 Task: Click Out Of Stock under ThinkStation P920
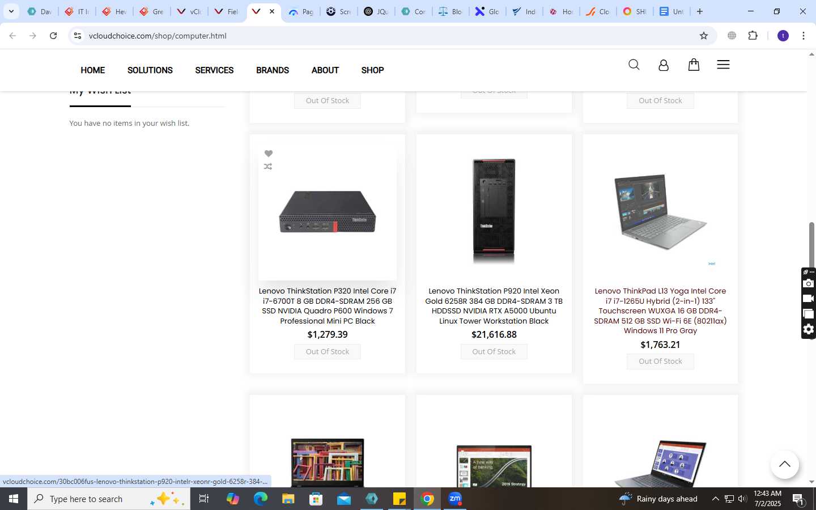494,352
